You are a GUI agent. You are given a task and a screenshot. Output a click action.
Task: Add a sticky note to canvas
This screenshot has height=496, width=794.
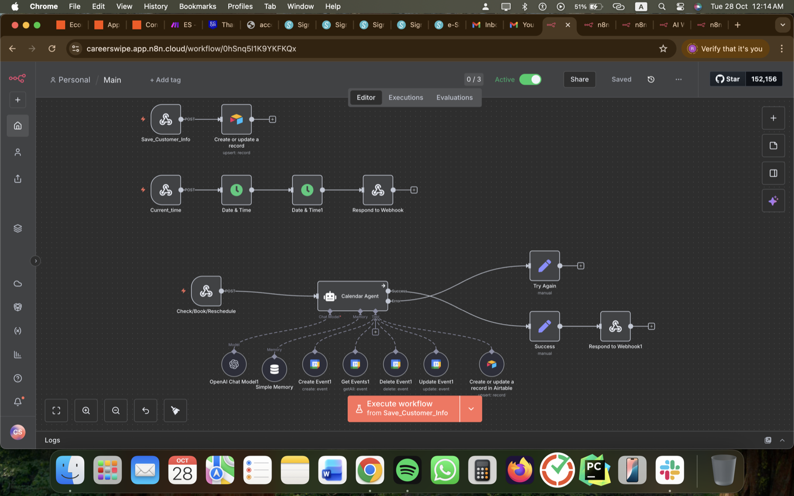pyautogui.click(x=773, y=146)
